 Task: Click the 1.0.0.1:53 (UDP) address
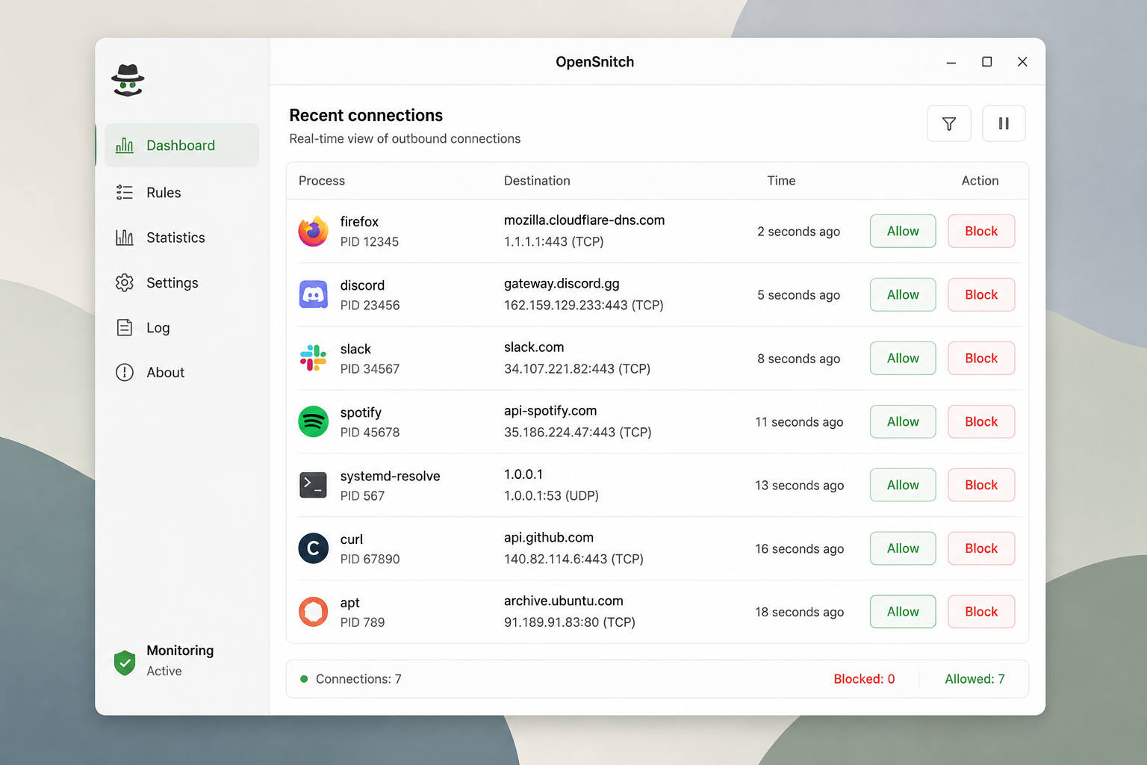pos(551,496)
